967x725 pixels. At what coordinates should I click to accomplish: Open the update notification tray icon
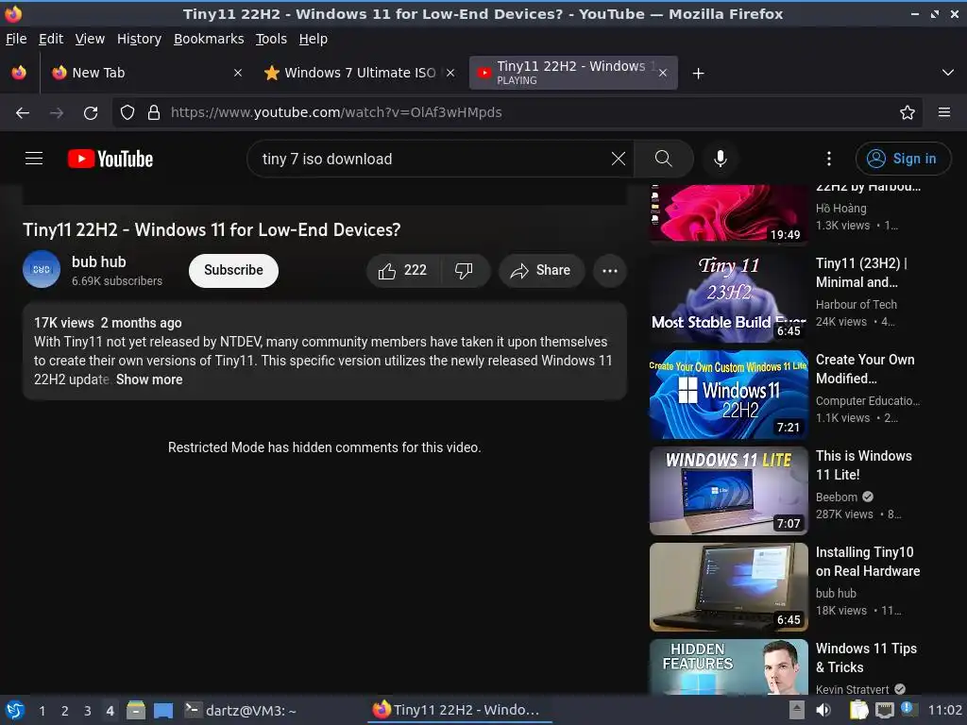[x=908, y=709]
